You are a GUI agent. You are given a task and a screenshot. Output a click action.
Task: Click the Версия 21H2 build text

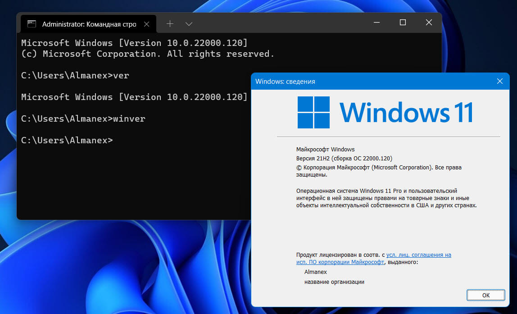(344, 158)
